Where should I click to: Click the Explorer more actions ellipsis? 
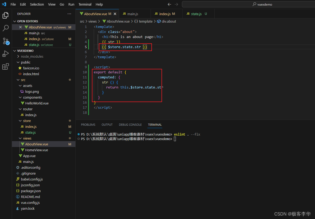click(69, 14)
